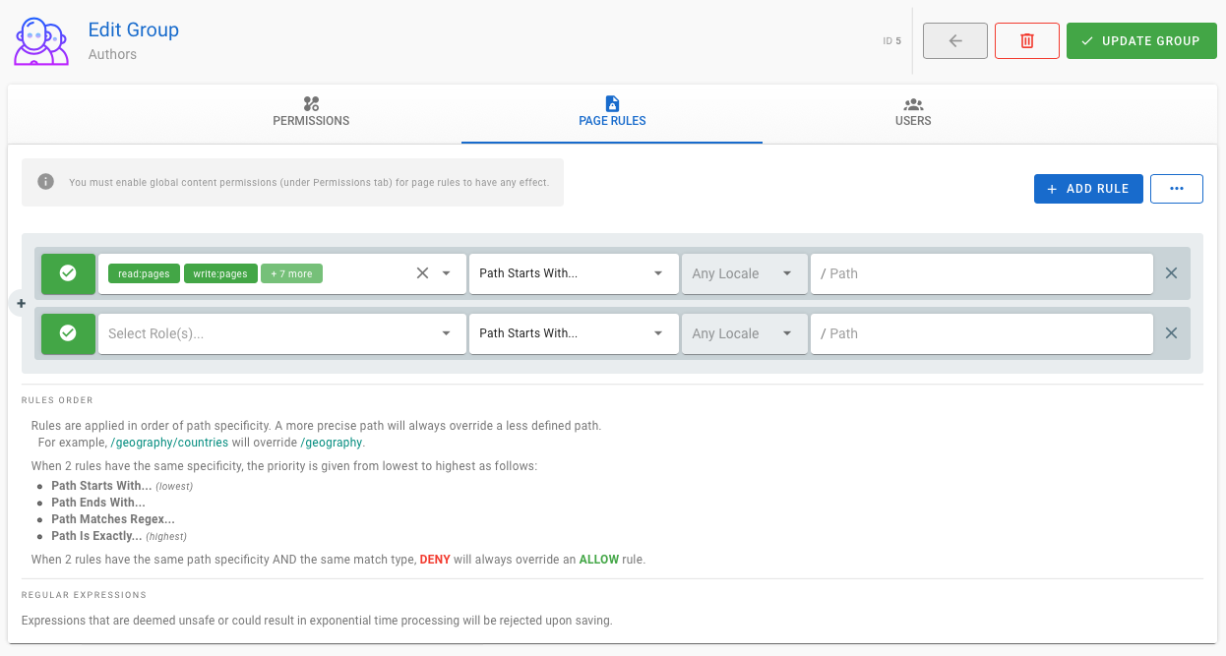Screen dimensions: 1226x656
Task: Click the Users tab people icon
Action: coord(913,104)
